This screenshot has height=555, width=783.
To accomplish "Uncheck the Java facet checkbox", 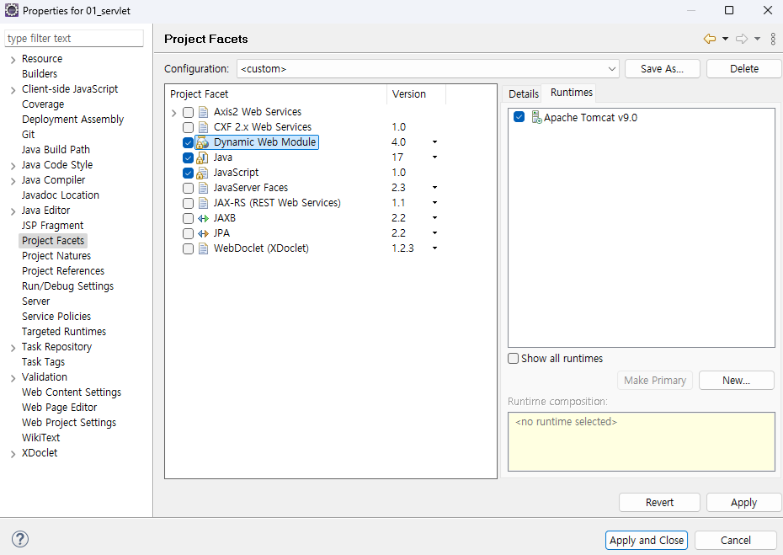I will 188,157.
